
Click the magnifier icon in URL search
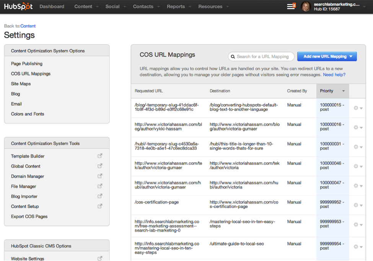pyautogui.click(x=233, y=57)
